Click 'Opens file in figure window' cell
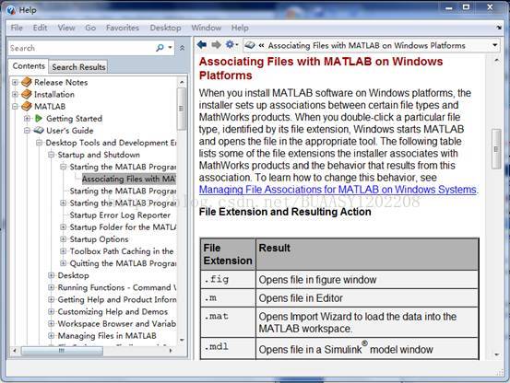Screen dimensions: 510x383 coord(367,280)
